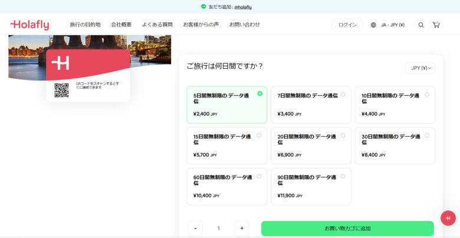Screen dimensions: 460x238
Task: Open the 旅行の目的地 menu
Action: tap(85, 25)
